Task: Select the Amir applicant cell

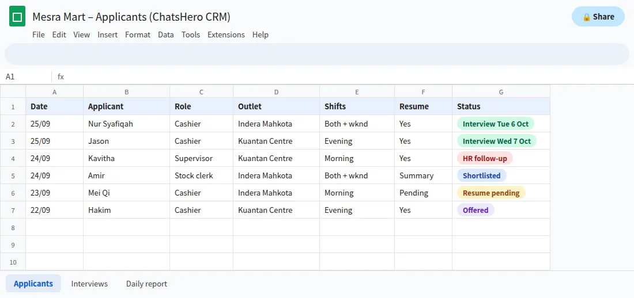Action: pyautogui.click(x=127, y=175)
